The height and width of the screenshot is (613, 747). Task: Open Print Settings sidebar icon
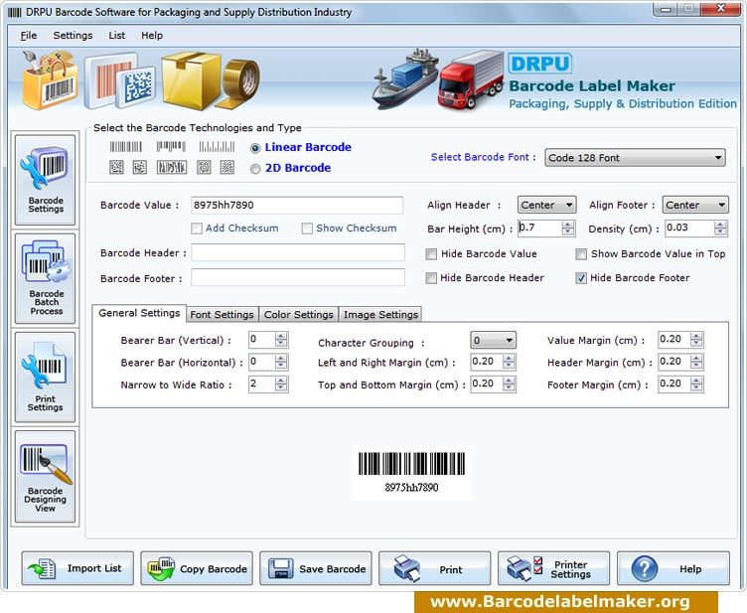tap(46, 378)
